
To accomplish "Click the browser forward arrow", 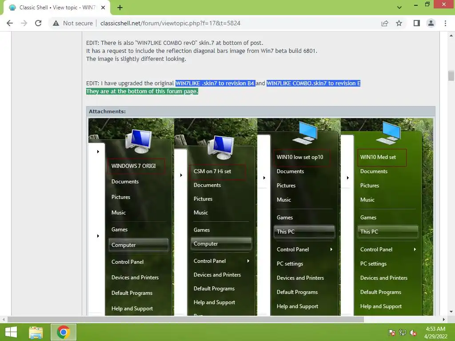I will [24, 23].
